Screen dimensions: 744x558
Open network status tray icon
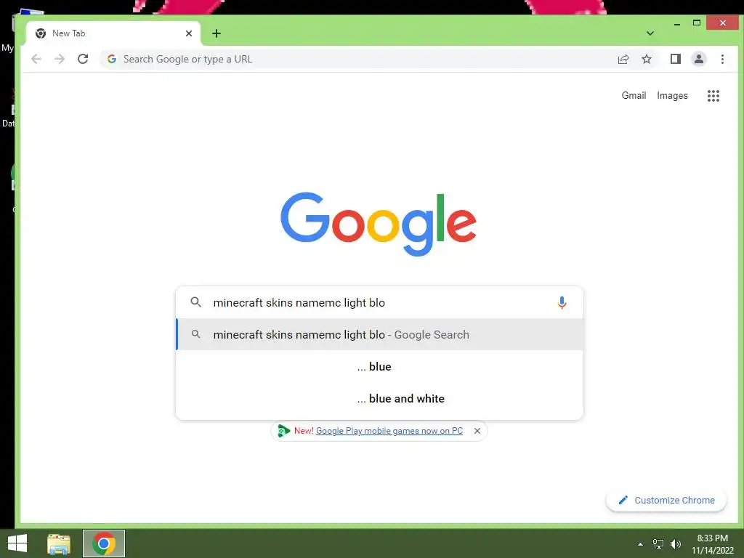658,544
